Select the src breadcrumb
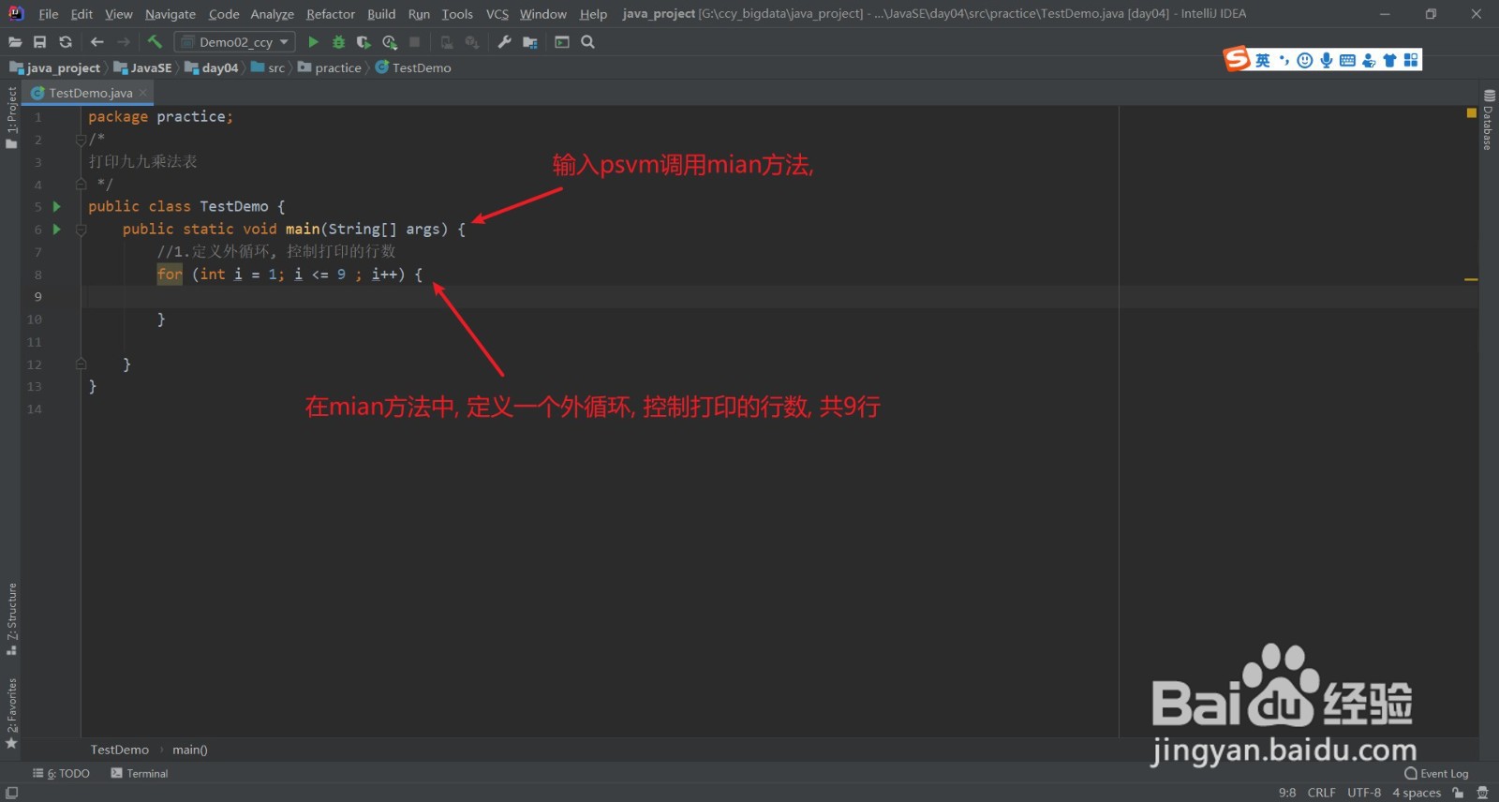 click(x=268, y=67)
